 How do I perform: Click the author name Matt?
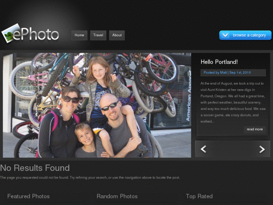pyautogui.click(x=223, y=73)
